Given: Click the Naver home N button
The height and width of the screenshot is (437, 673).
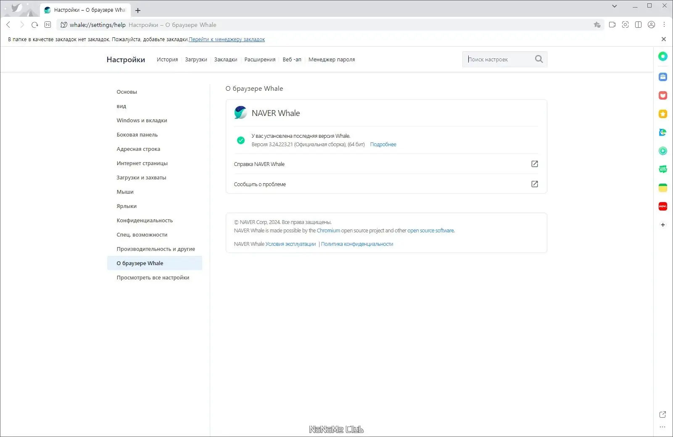Looking at the screenshot, I should pyautogui.click(x=48, y=25).
